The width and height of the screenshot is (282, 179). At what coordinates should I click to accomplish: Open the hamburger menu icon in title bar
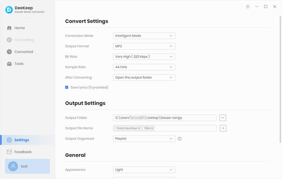[x=248, y=7]
